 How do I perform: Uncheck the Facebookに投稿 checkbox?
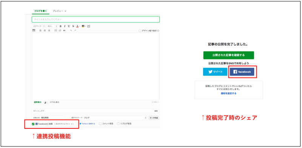pyautogui.click(x=33, y=124)
